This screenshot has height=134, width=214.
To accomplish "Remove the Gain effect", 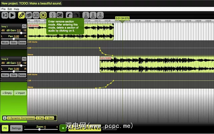I will [x=46, y=118].
